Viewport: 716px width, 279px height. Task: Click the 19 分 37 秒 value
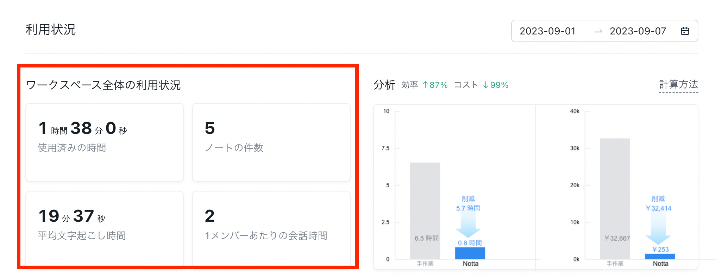point(72,216)
